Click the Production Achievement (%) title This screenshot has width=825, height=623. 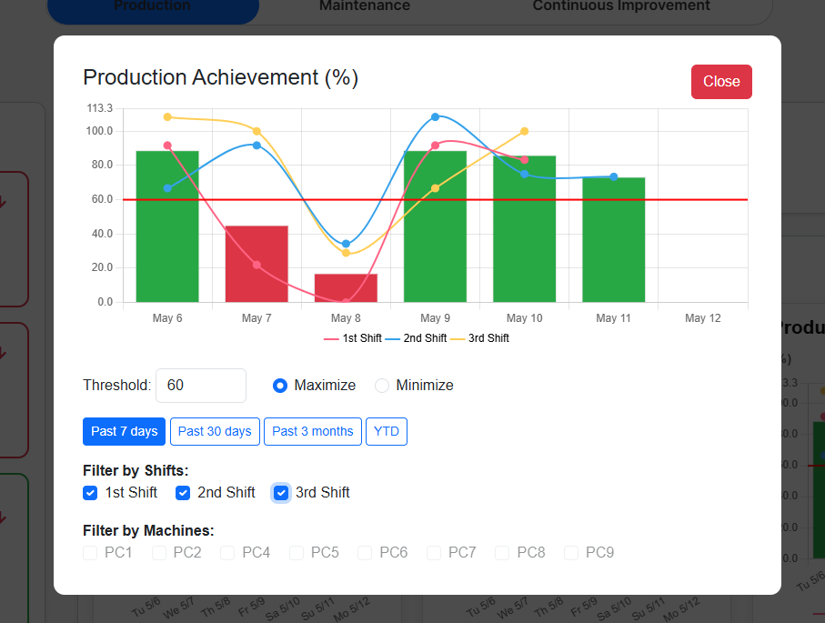click(x=220, y=77)
